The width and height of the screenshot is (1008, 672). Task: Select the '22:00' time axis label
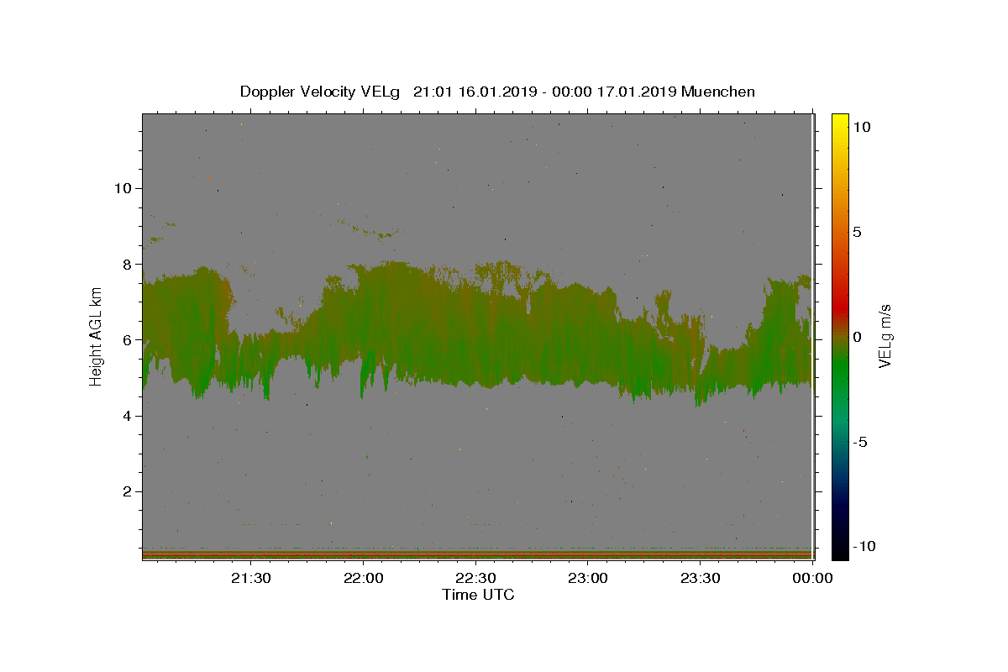coord(364,578)
